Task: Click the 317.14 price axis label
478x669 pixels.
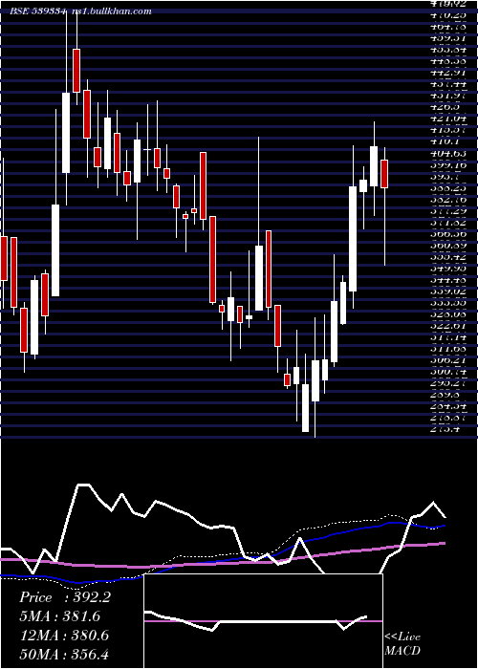Action: [x=448, y=337]
